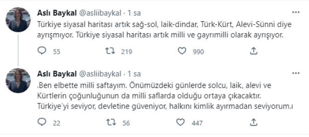Image resolution: width=309 pixels, height=137 pixels.
Task: Open the tweet text starting 'Ben elbette milli'
Action: (x=165, y=96)
